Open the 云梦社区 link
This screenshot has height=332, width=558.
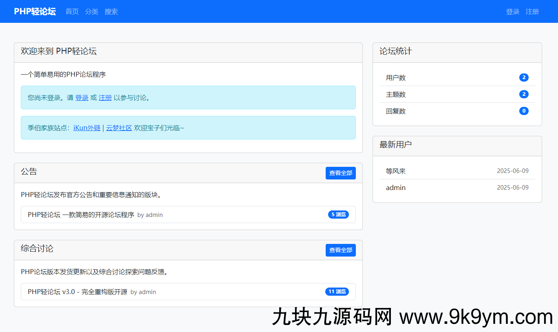point(119,128)
